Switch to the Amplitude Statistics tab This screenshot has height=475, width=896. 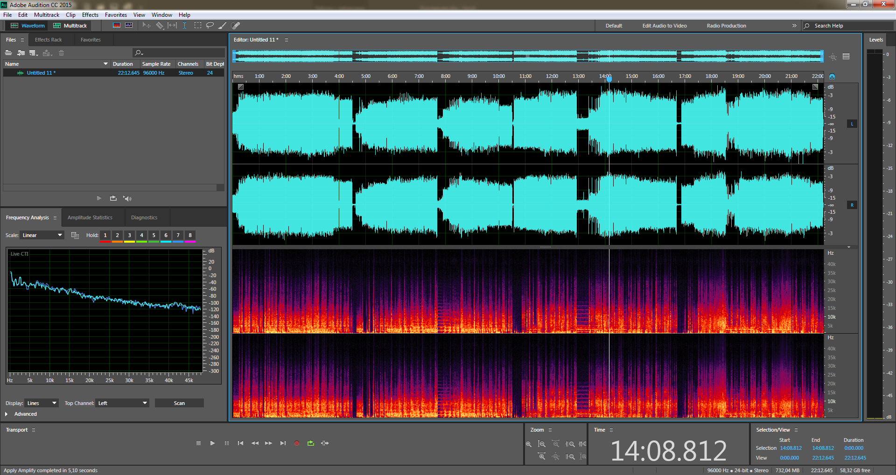(90, 217)
